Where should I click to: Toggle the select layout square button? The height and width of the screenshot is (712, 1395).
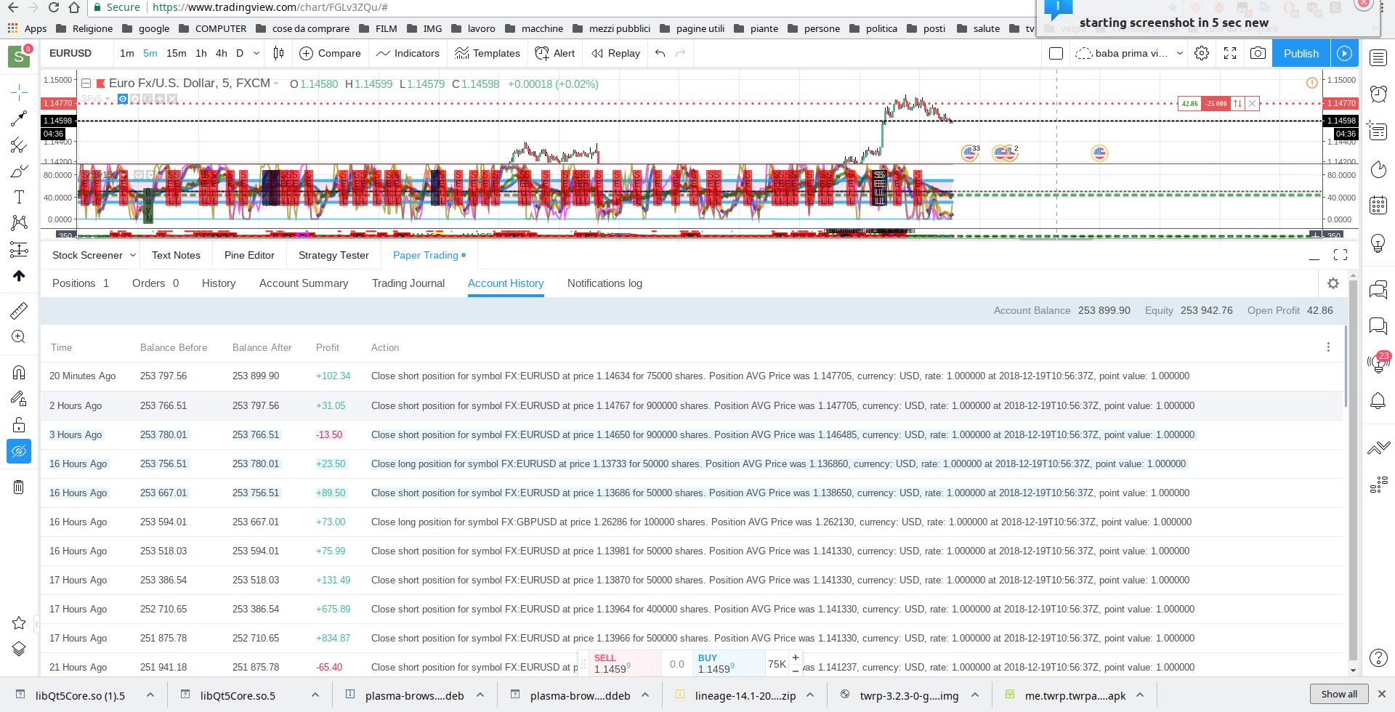tap(1056, 53)
